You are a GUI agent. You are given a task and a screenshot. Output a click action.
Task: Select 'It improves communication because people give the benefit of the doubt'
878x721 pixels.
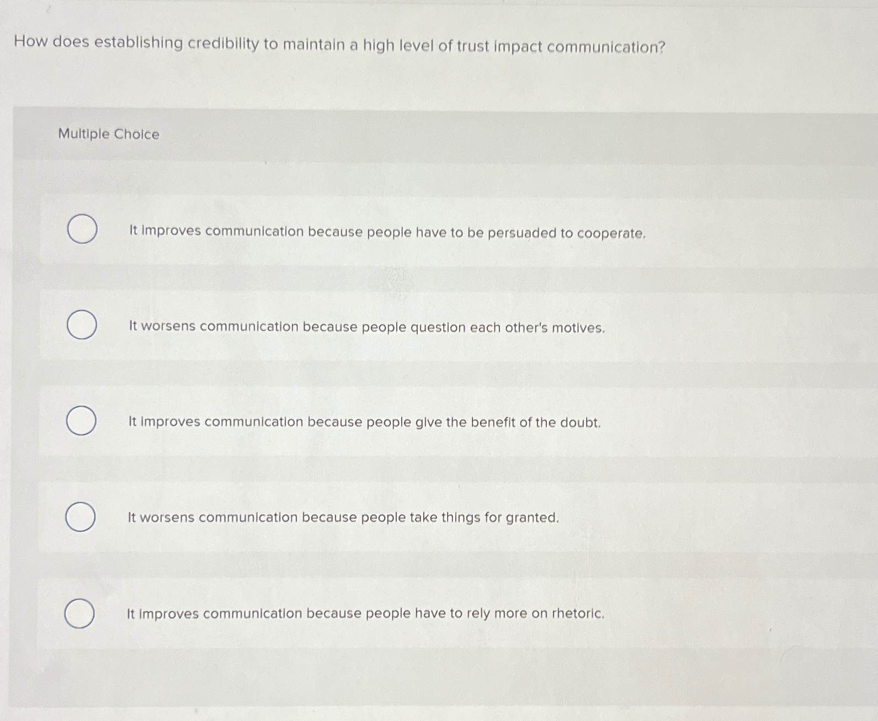point(82,420)
